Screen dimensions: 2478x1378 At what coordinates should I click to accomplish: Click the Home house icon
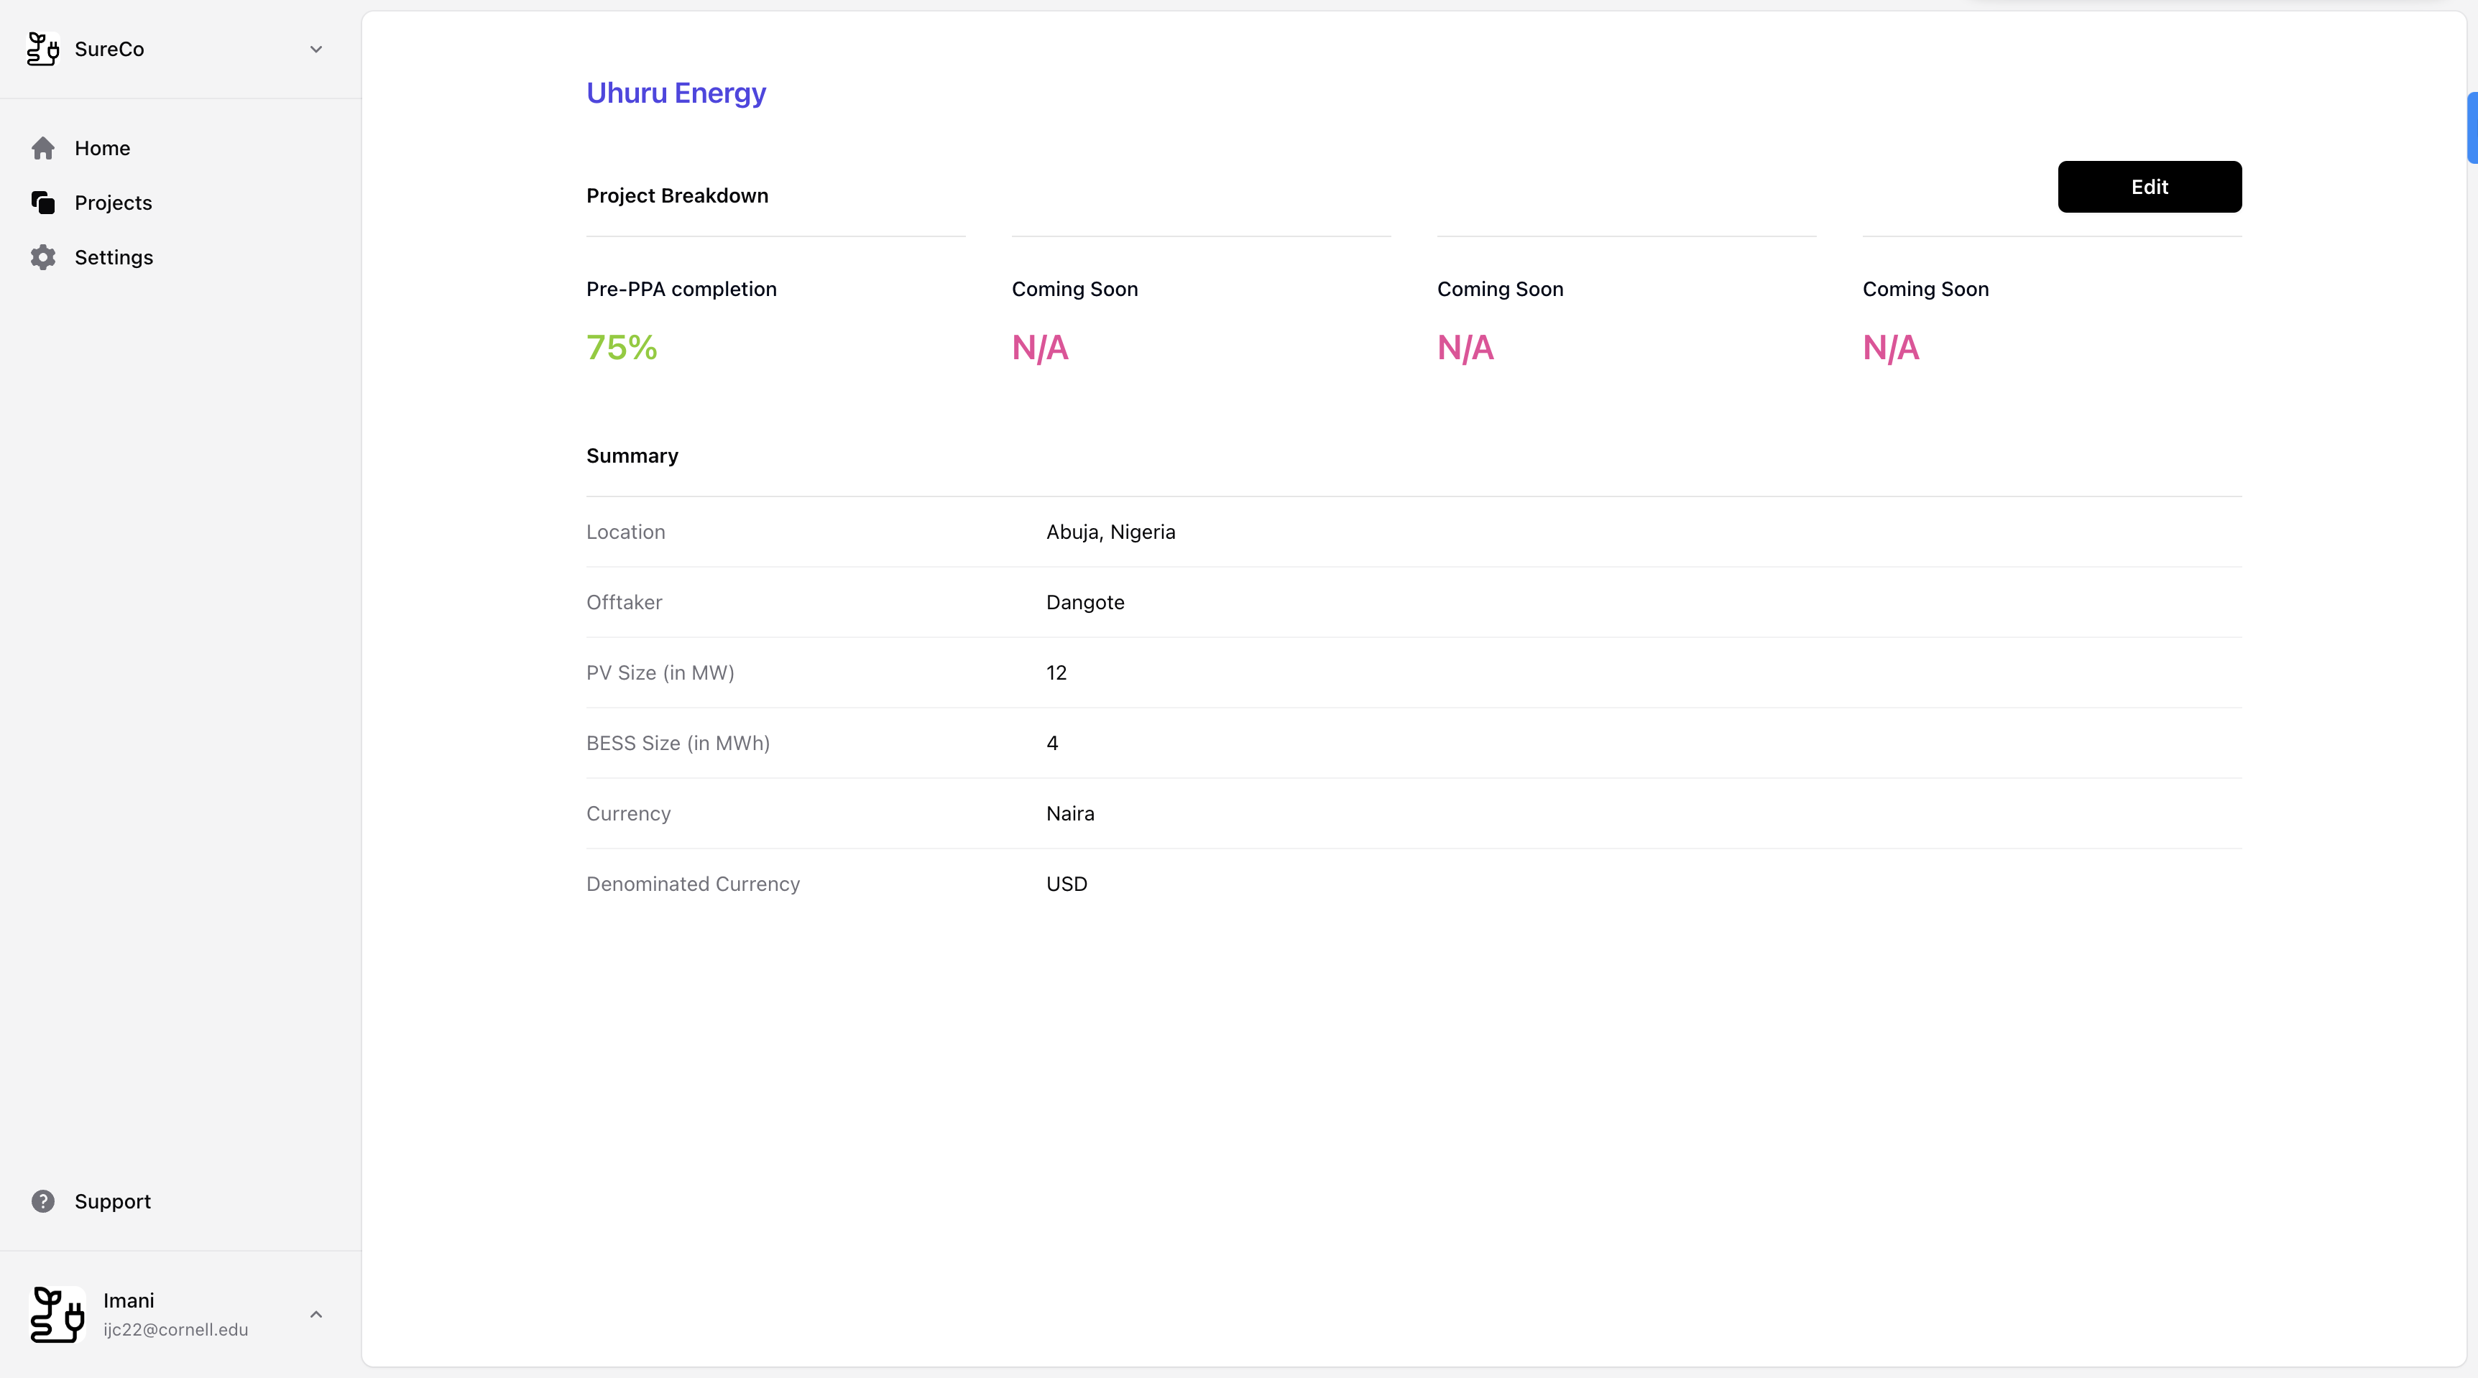pyautogui.click(x=42, y=148)
